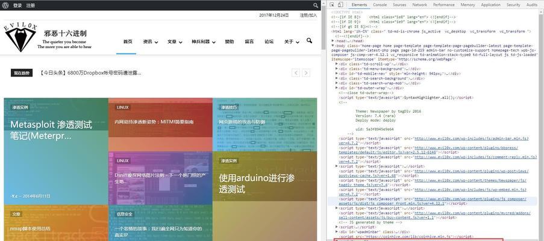Open Dsniff嗅探网络图片法则 article
Viewport: 544px width, 241px height.
pyautogui.click(x=160, y=178)
